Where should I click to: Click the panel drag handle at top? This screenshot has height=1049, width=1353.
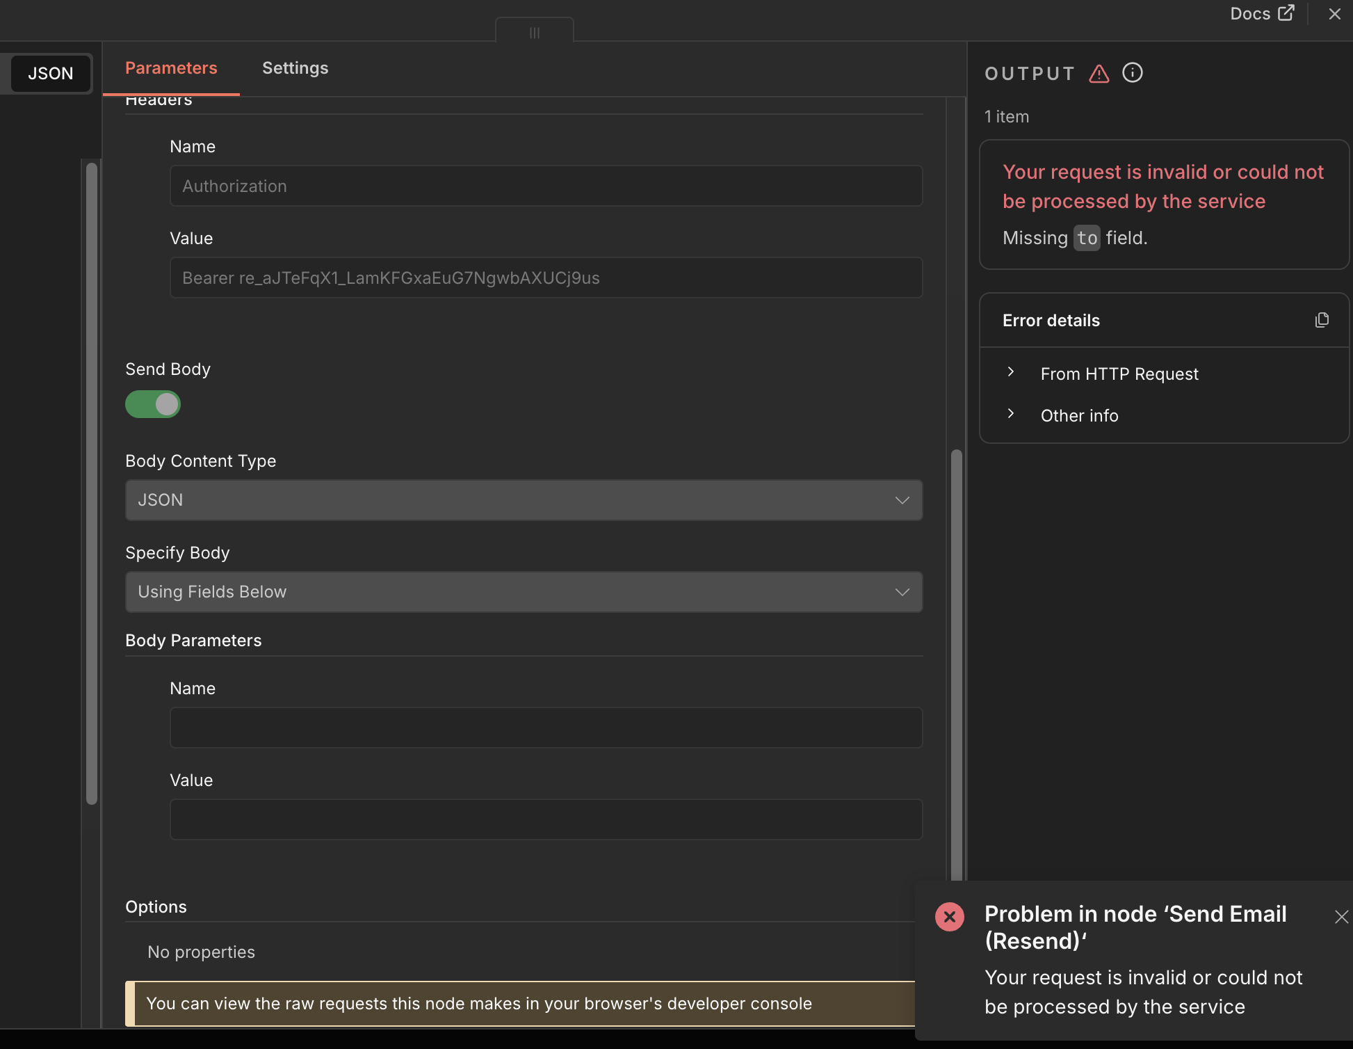click(x=534, y=32)
